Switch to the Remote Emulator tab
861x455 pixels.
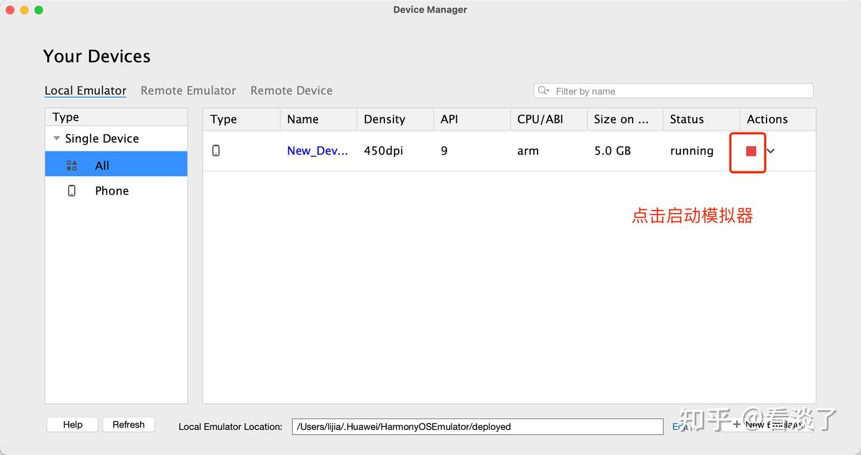tap(188, 90)
